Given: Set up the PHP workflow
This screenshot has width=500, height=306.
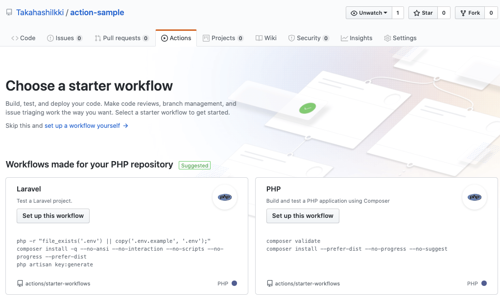Looking at the screenshot, I should tap(303, 216).
